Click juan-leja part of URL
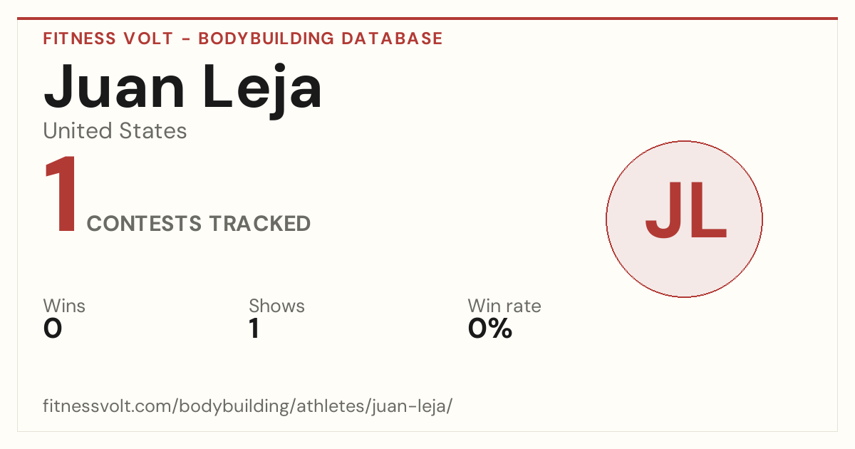The image size is (855, 449). click(410, 406)
